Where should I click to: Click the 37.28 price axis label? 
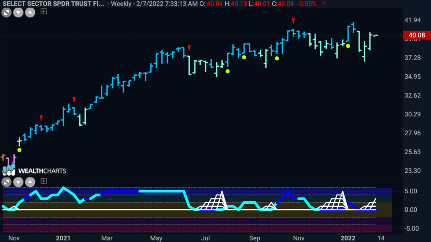[x=412, y=58]
